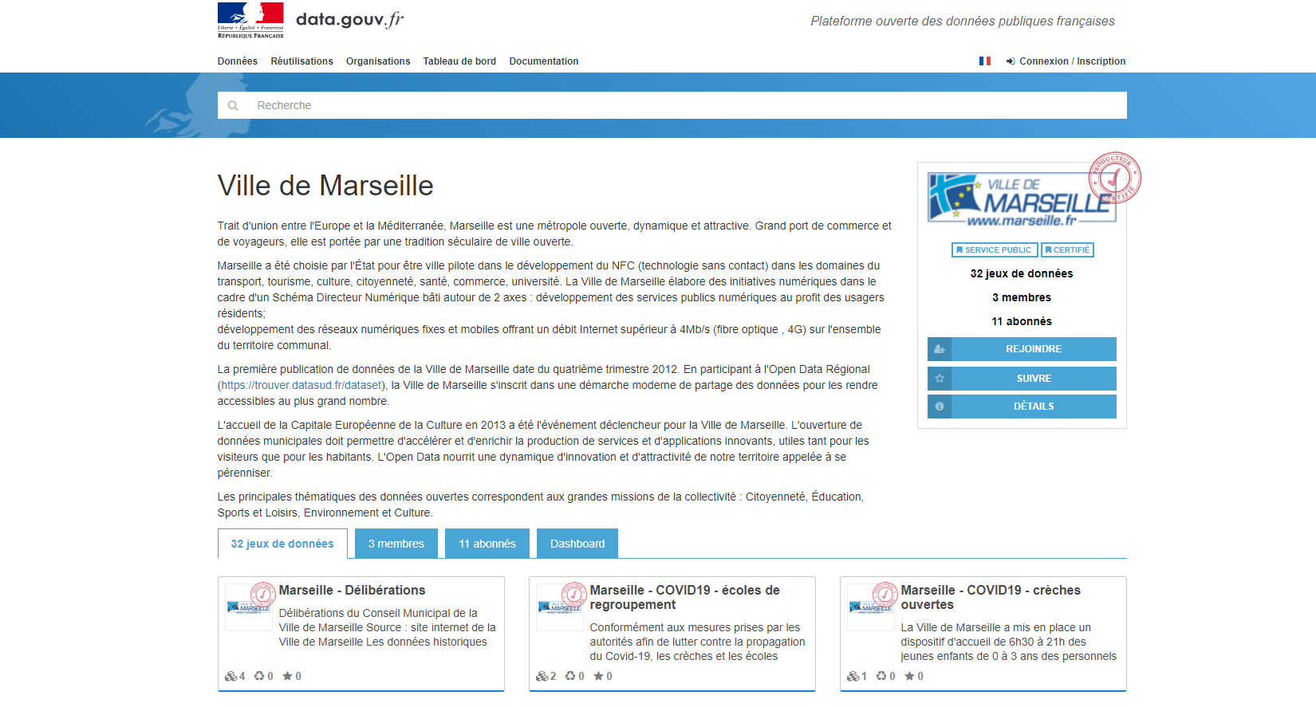Click the French flag language icon
Screen dimensions: 1316x707
985,61
